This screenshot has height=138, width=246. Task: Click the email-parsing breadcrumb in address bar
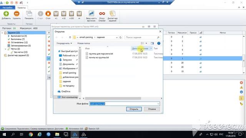coord(86,38)
